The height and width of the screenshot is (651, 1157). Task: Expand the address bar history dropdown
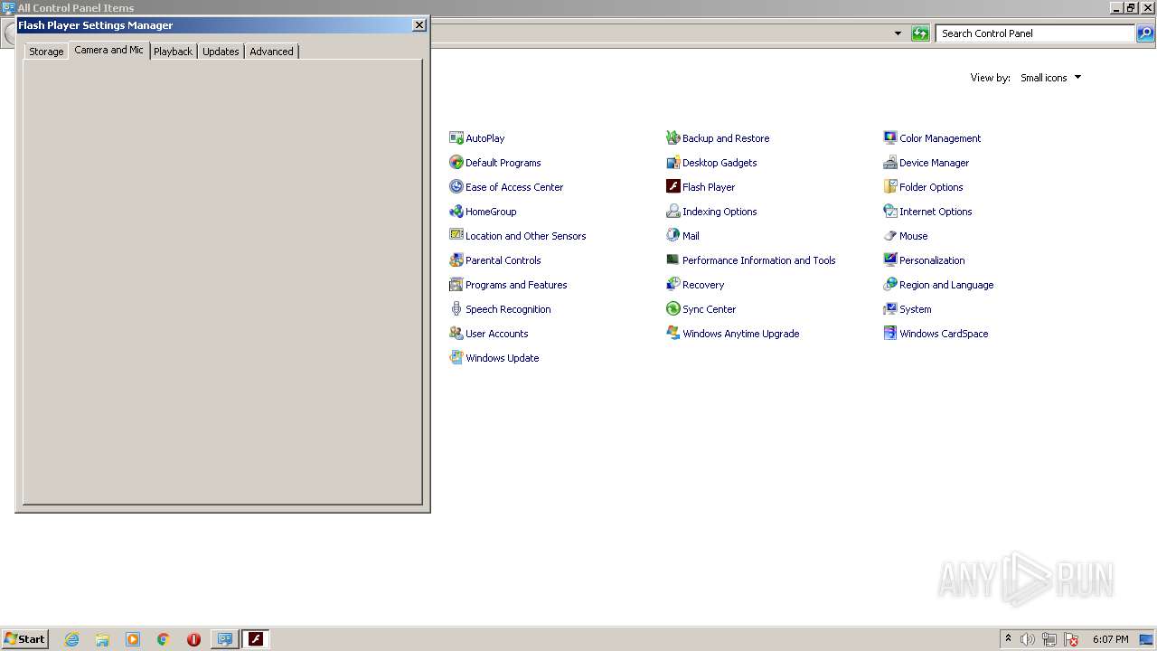898,33
